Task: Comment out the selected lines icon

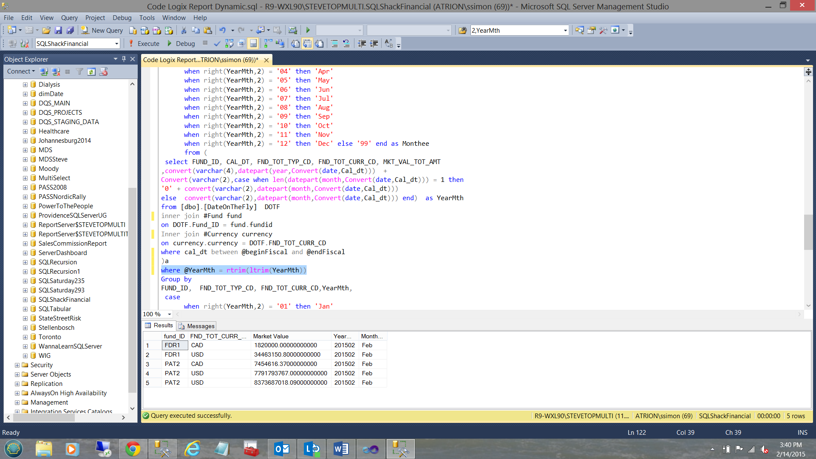Action: [334, 43]
